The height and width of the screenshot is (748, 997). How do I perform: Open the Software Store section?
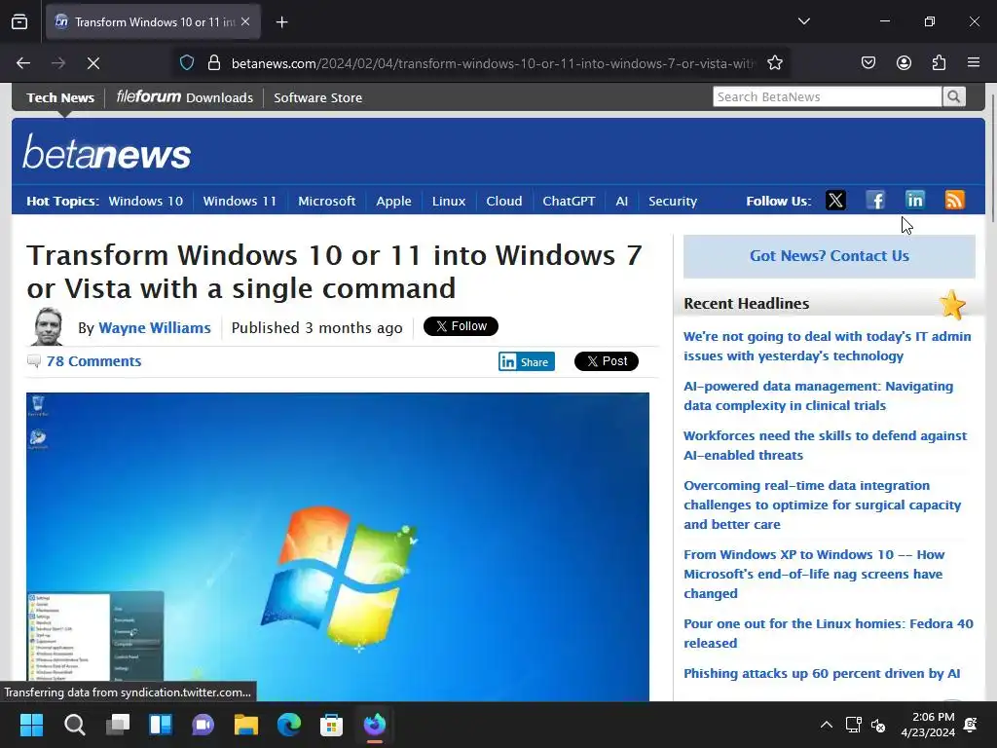click(318, 98)
